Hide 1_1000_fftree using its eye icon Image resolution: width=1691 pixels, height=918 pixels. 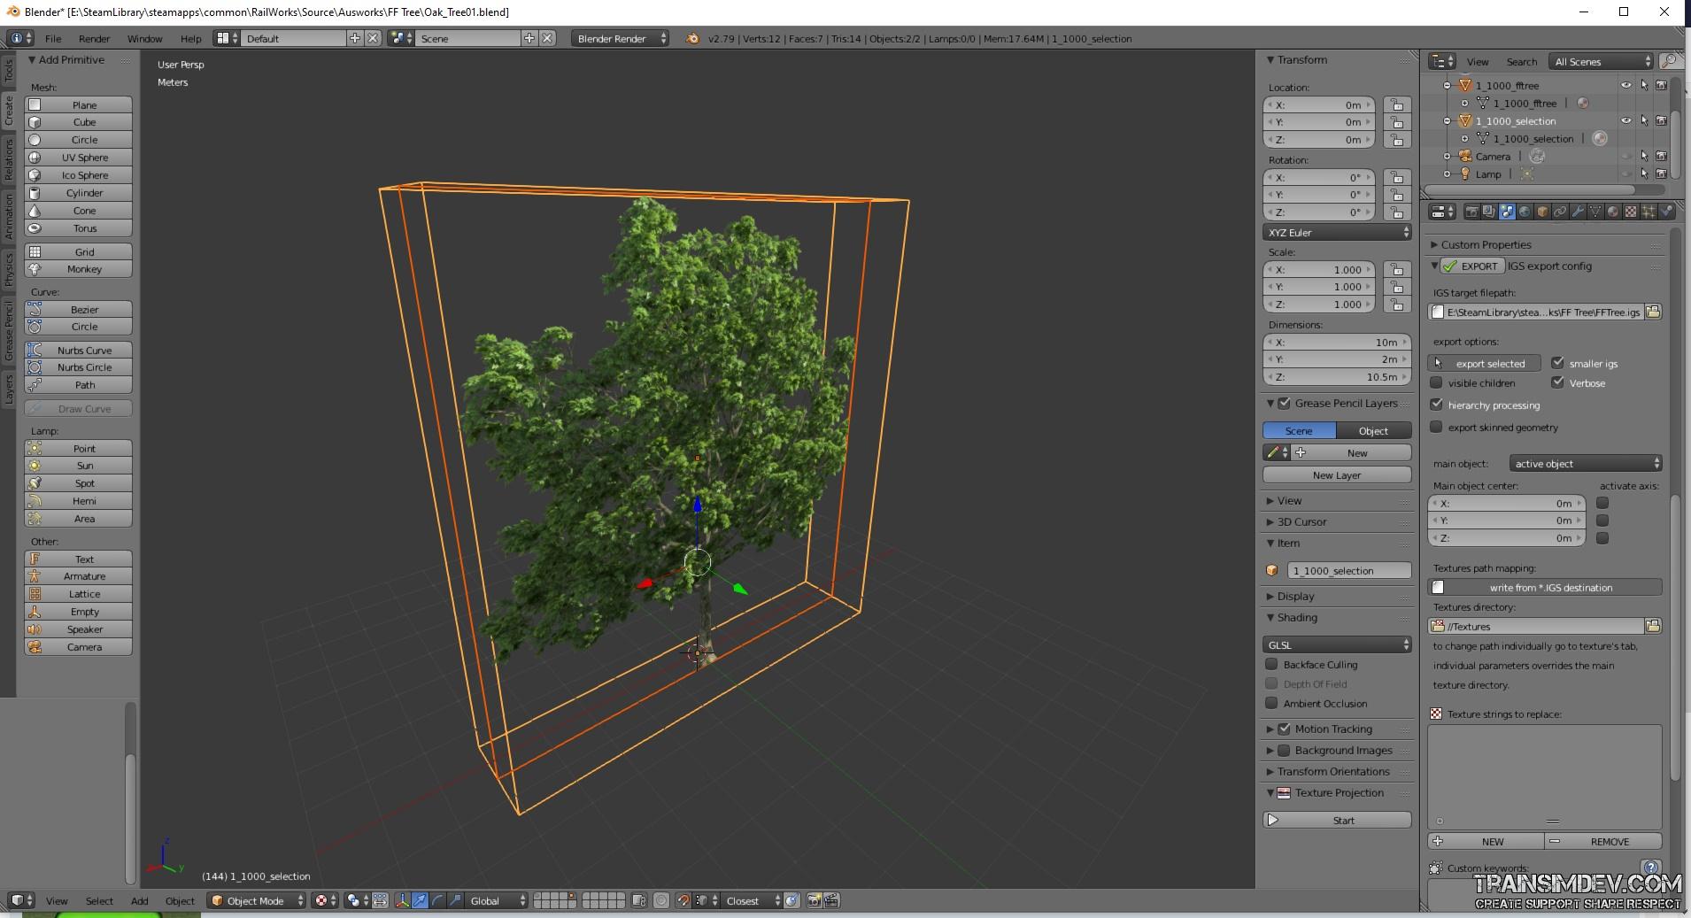[1625, 86]
